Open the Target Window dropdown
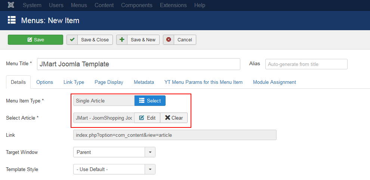The height and width of the screenshot is (180, 370). pos(114,152)
